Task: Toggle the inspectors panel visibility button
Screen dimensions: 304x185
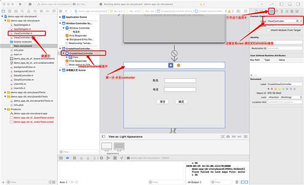Action: point(298,4)
